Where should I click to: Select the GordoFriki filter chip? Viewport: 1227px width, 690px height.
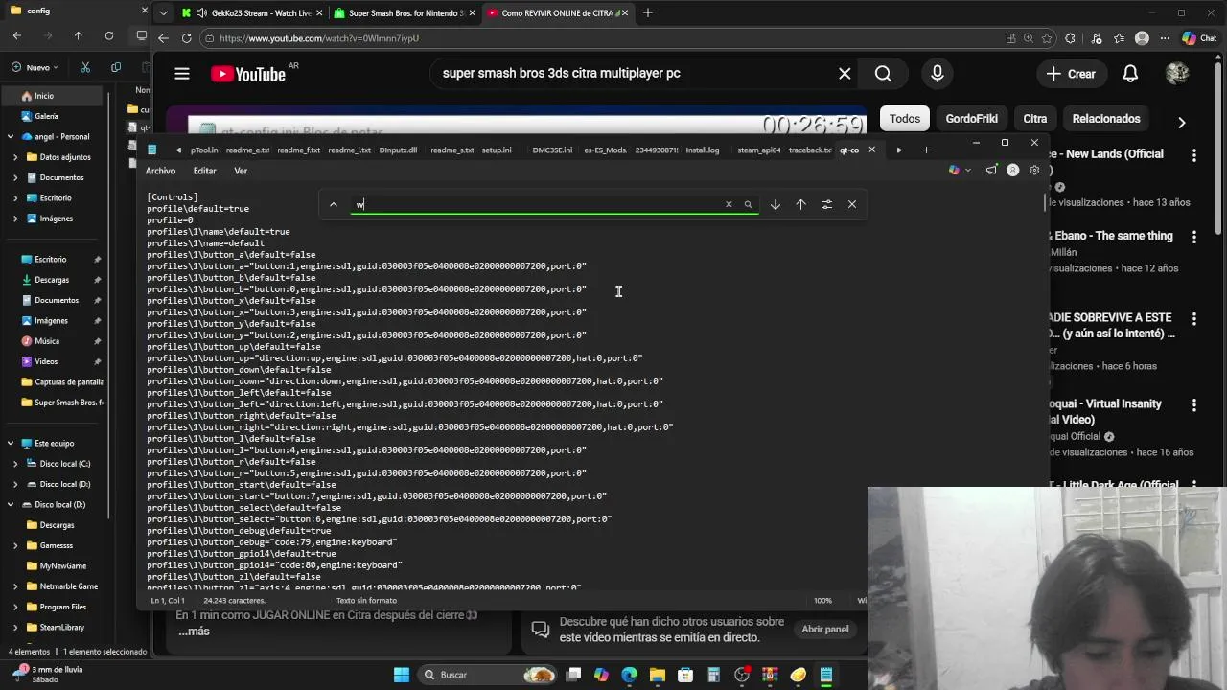[x=972, y=119]
